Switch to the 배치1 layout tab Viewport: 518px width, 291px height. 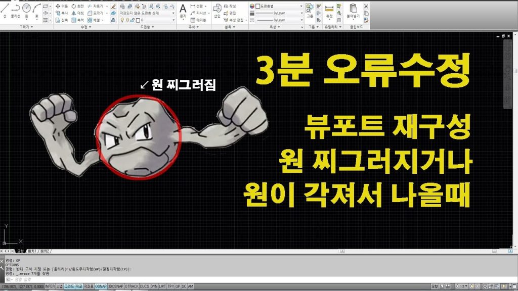[x=32, y=251]
